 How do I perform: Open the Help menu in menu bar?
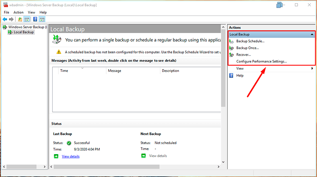(43, 12)
